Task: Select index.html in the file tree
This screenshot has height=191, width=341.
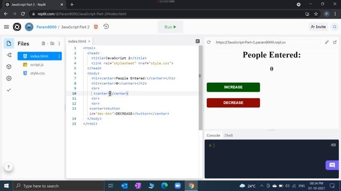Action: pyautogui.click(x=39, y=56)
